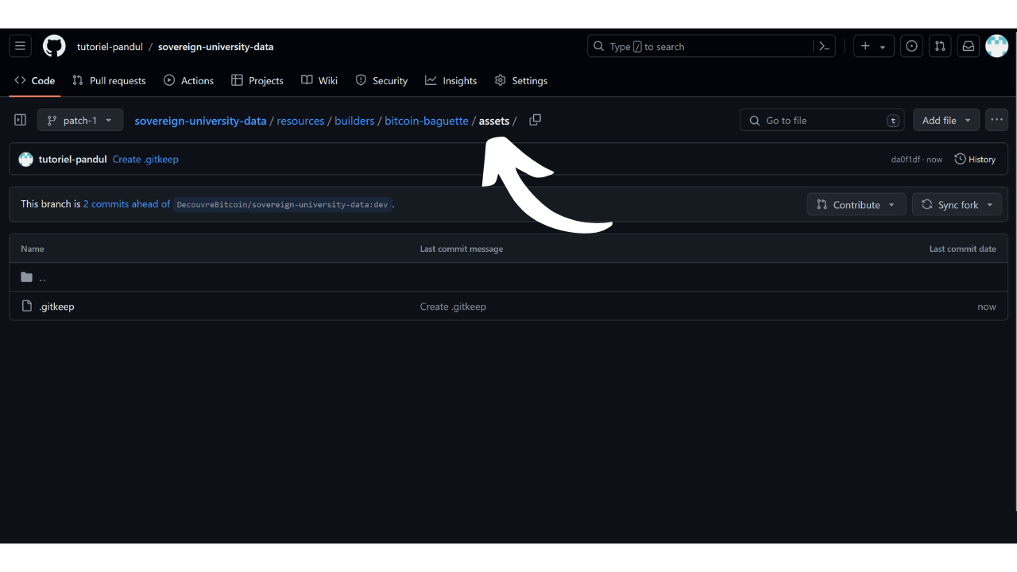Image resolution: width=1017 pixels, height=572 pixels.
Task: Open the hamburger navigation menu
Action: point(21,46)
